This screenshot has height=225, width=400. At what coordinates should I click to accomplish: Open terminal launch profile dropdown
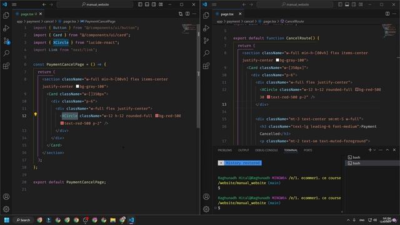point(374,150)
